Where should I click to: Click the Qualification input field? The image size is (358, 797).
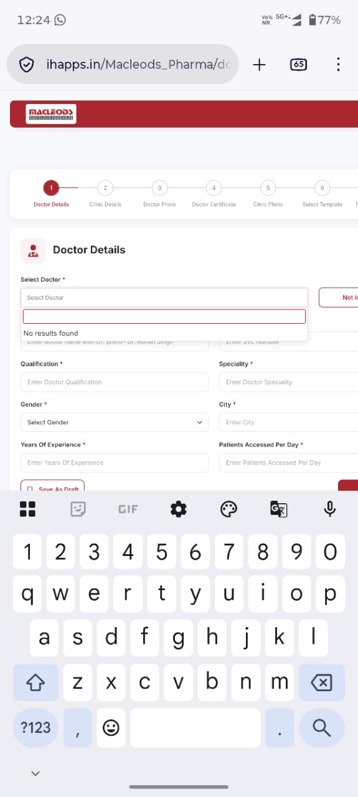[x=115, y=382]
